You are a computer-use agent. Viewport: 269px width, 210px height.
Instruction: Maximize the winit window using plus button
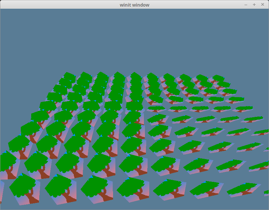click(254, 5)
